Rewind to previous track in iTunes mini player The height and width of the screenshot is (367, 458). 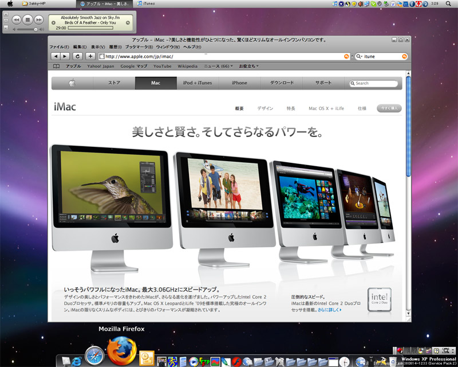coord(15,19)
